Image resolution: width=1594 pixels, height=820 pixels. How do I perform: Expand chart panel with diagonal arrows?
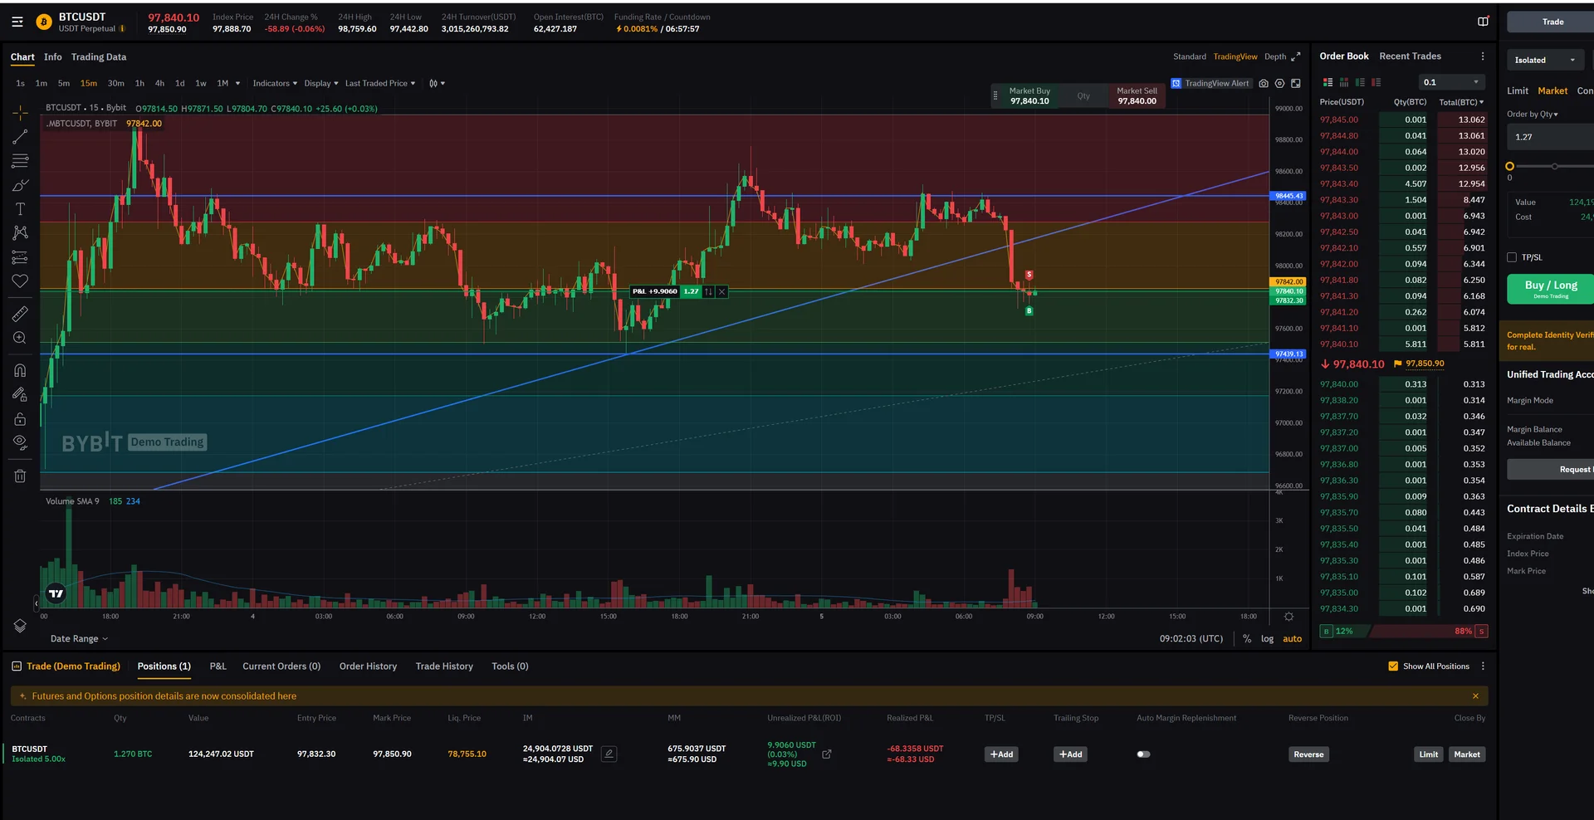[1296, 56]
